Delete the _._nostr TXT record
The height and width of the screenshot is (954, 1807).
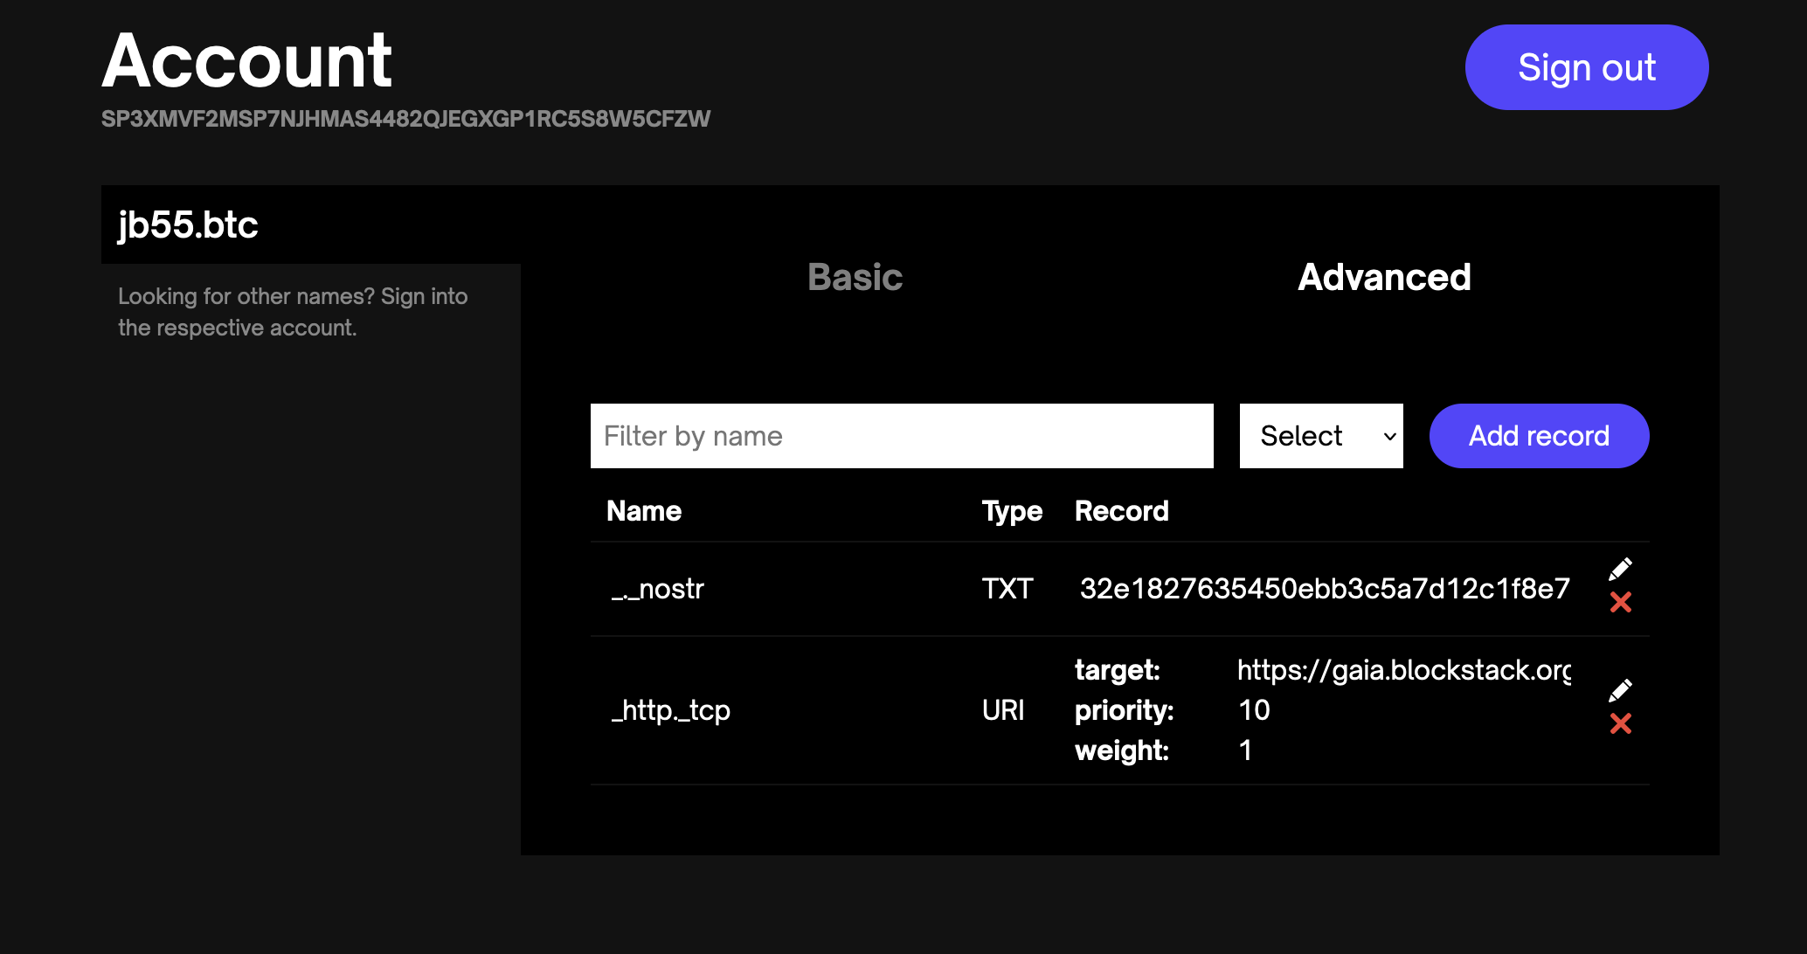[1621, 602]
